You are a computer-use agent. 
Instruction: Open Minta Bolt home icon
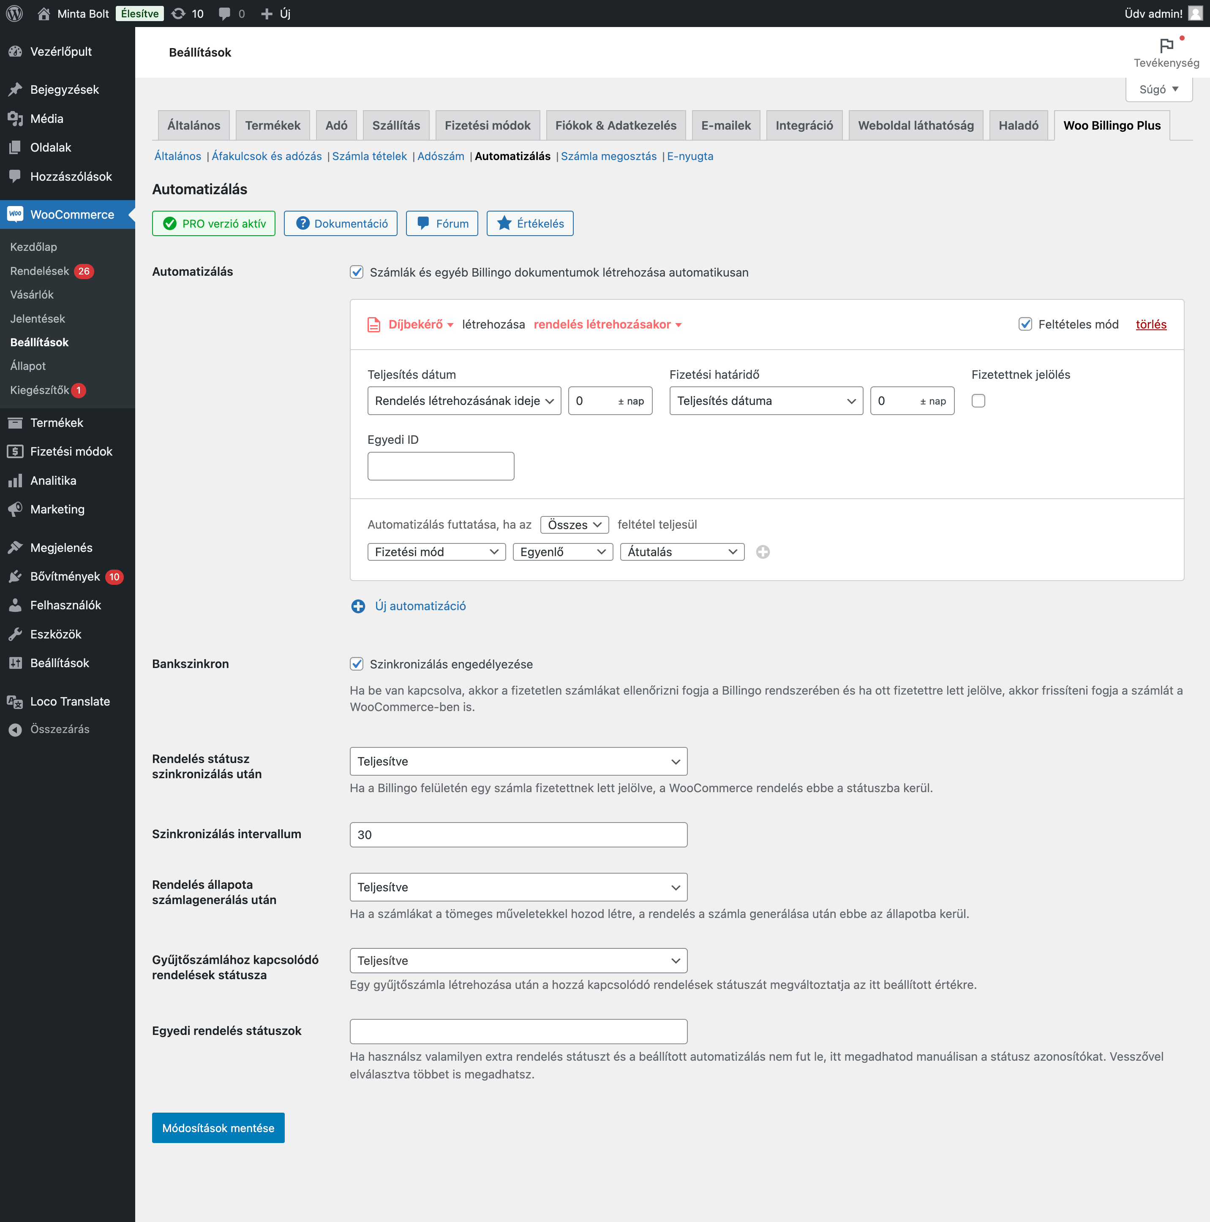click(x=44, y=13)
